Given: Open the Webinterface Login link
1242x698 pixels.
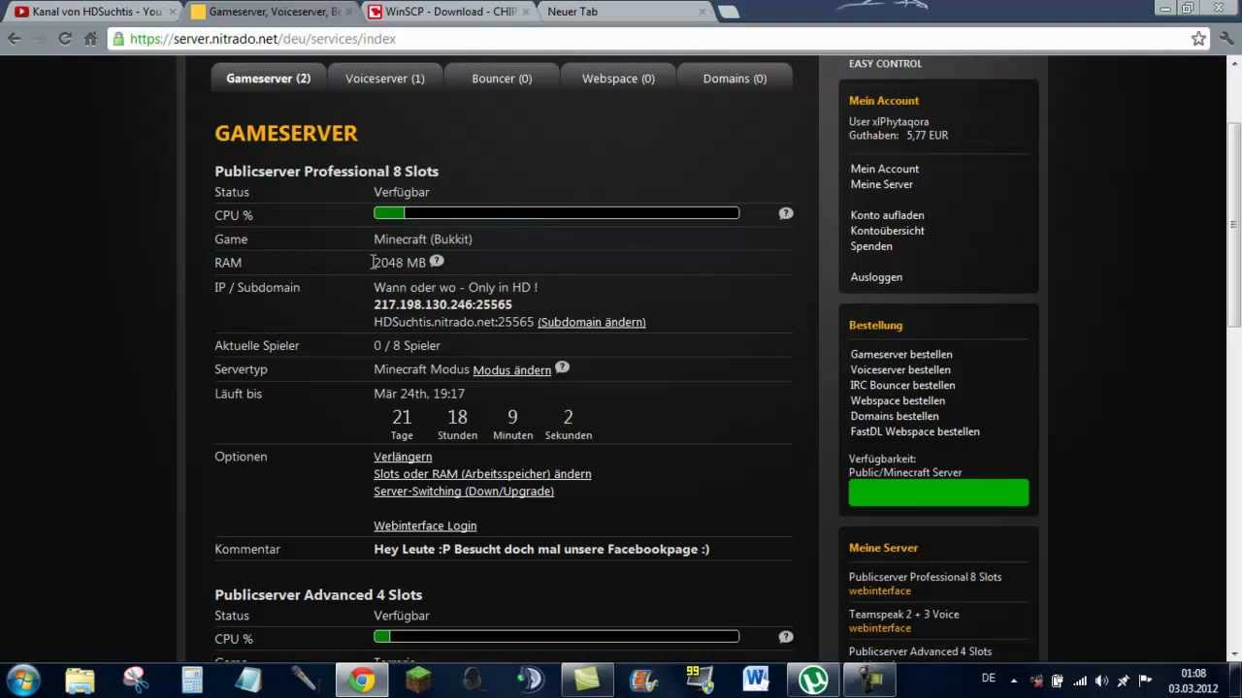Looking at the screenshot, I should pyautogui.click(x=425, y=525).
